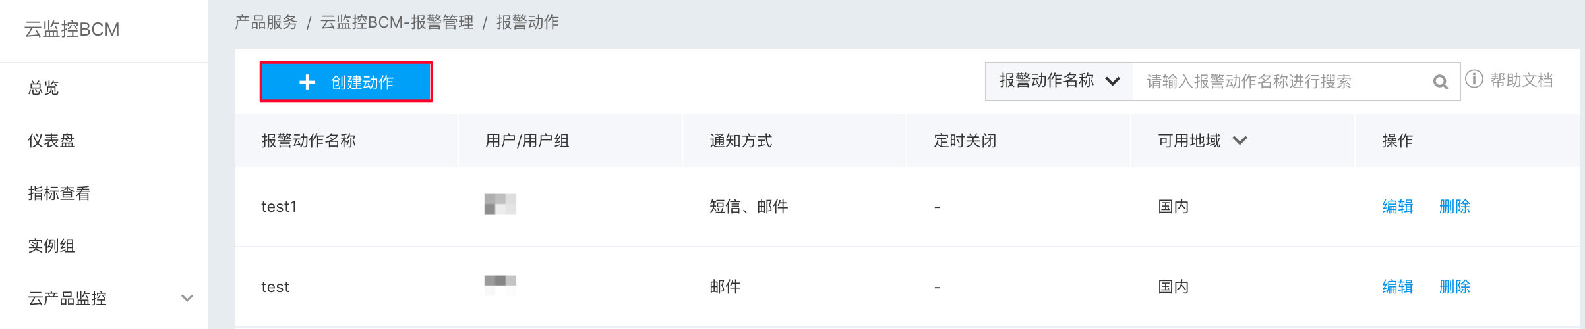Click the magnifier search icon
Screen dimensions: 1585x329
pos(1441,82)
